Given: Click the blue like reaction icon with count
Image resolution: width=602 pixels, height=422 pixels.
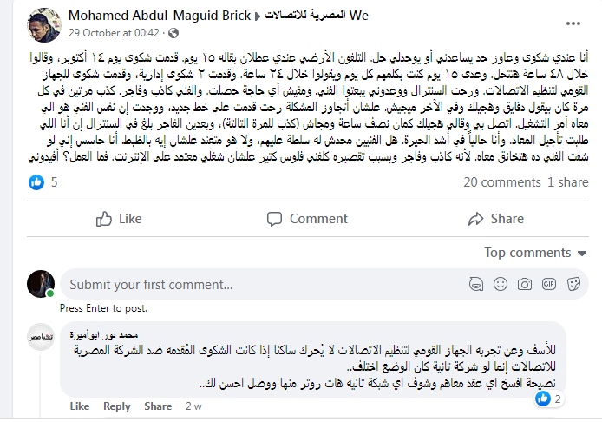Looking at the screenshot, I should click(38, 182).
